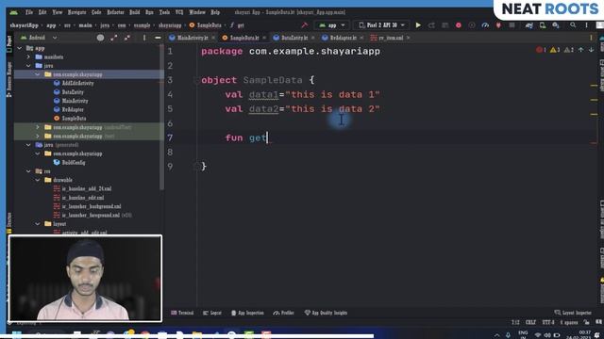The width and height of the screenshot is (604, 339).
Task: Click the red error indicator in editor
Action: pyautogui.click(x=541, y=50)
